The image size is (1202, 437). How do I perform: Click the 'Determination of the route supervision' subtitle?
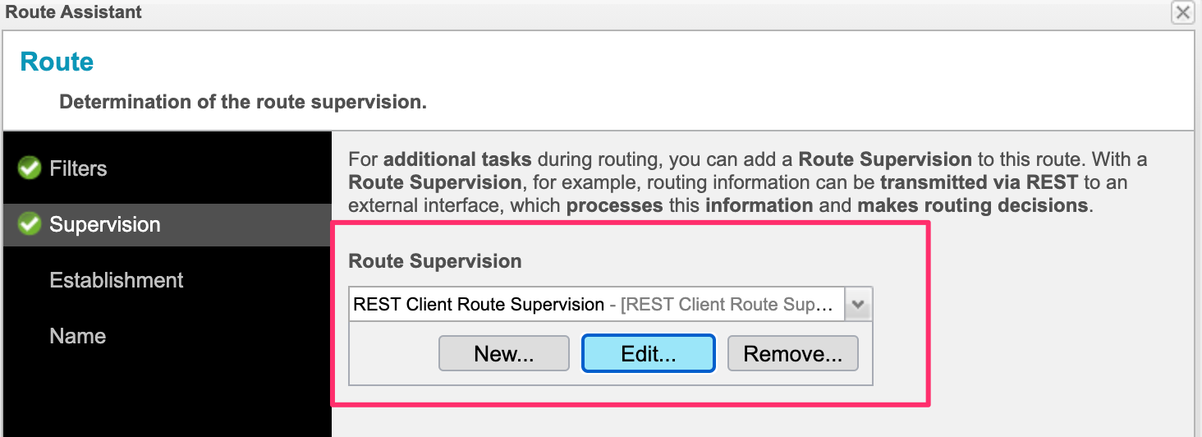tap(243, 103)
